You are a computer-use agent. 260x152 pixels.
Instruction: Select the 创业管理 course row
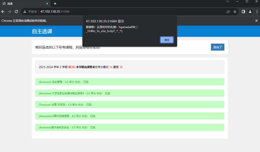tap(130, 82)
